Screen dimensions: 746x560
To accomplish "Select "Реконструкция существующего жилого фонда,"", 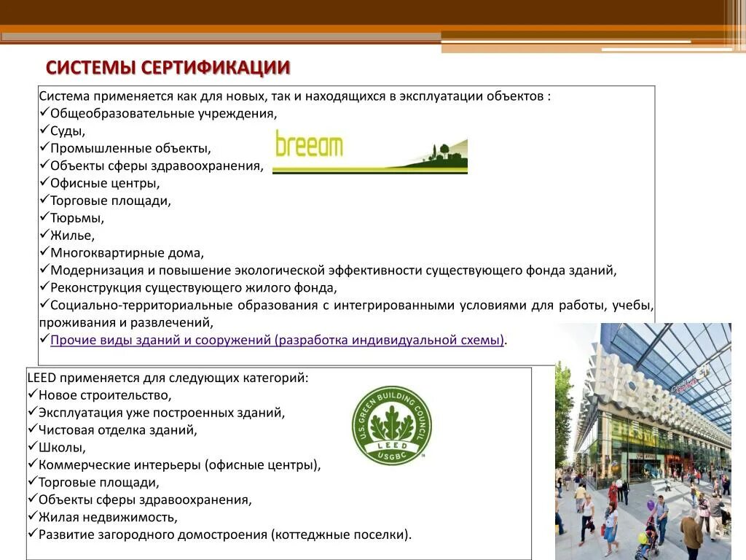I will [194, 288].
